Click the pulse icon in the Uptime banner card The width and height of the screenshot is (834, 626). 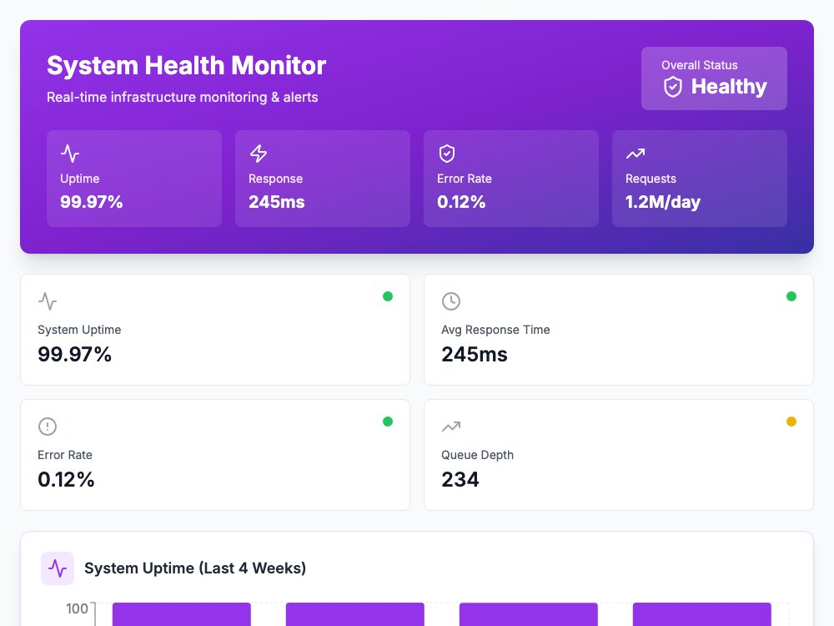70,154
